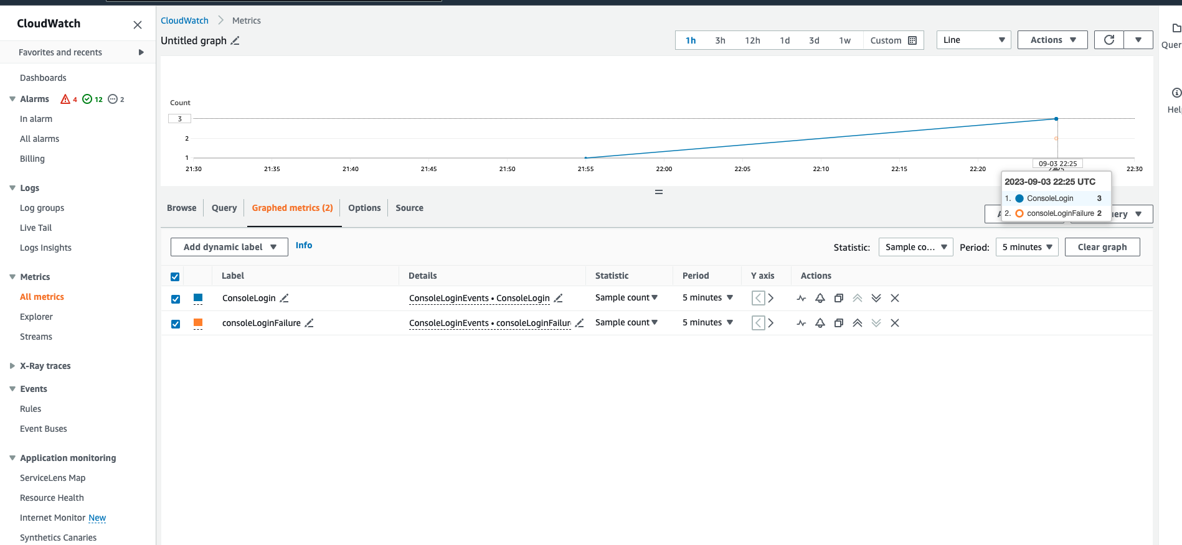The width and height of the screenshot is (1182, 545).
Task: Open the Log groups link in sidebar
Action: (42, 208)
